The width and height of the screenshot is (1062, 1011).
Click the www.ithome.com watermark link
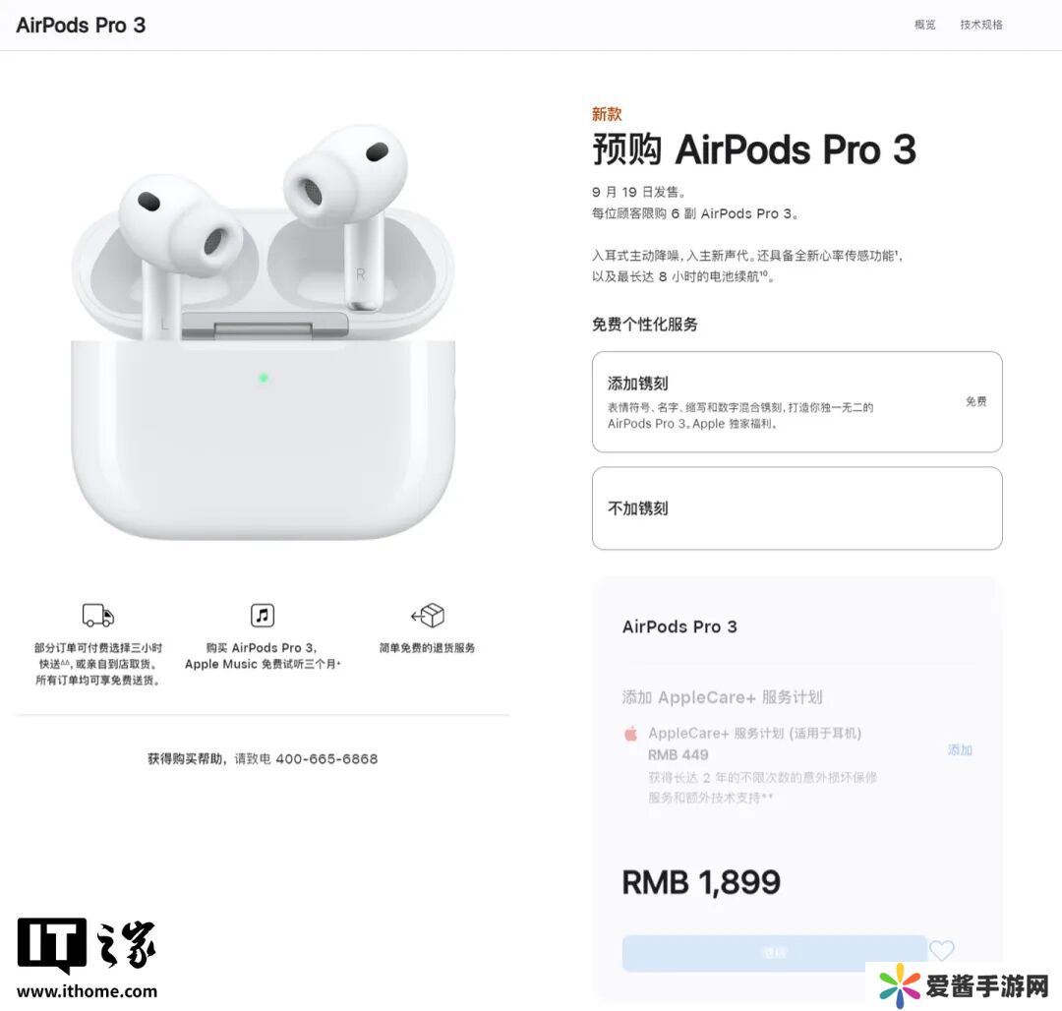click(x=87, y=991)
